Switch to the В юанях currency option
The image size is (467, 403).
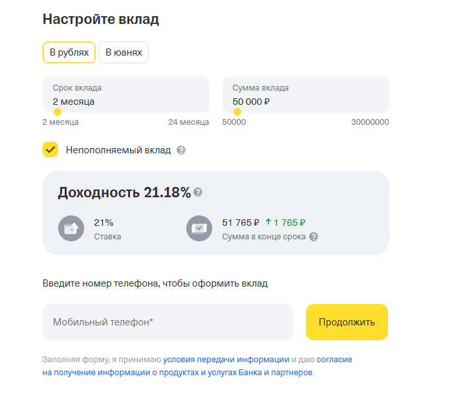pos(124,52)
